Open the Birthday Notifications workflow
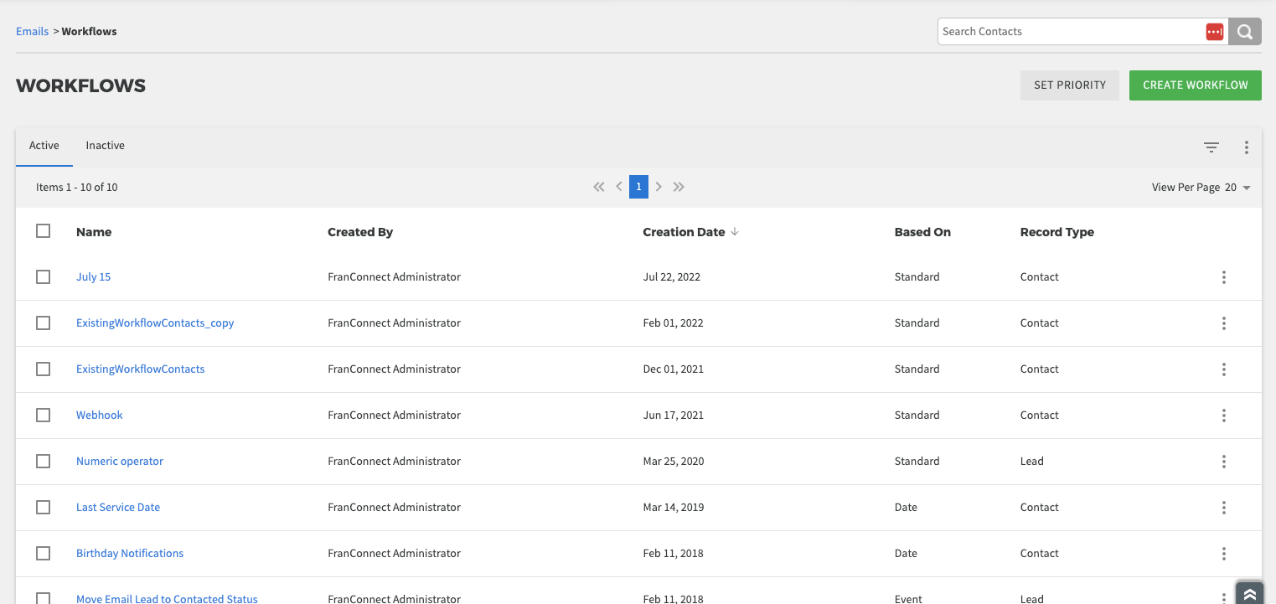The height and width of the screenshot is (604, 1276). tap(130, 554)
